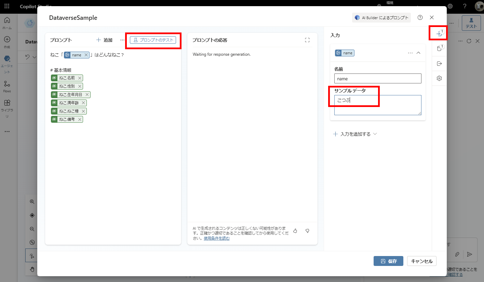
Task: Remove the ねこ.性別 variable chip
Action: [x=79, y=86]
